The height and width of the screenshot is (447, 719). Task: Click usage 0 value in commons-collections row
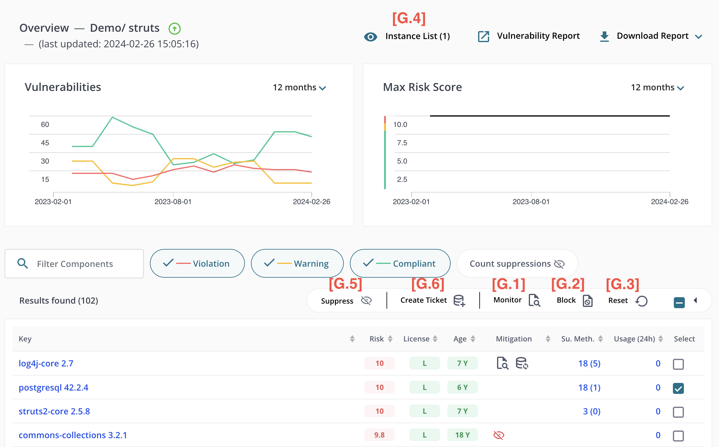[658, 435]
